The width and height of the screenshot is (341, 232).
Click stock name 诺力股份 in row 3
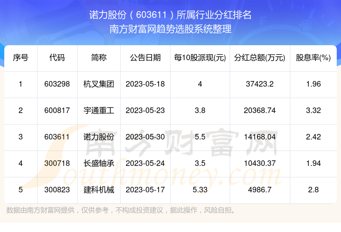[99, 137]
